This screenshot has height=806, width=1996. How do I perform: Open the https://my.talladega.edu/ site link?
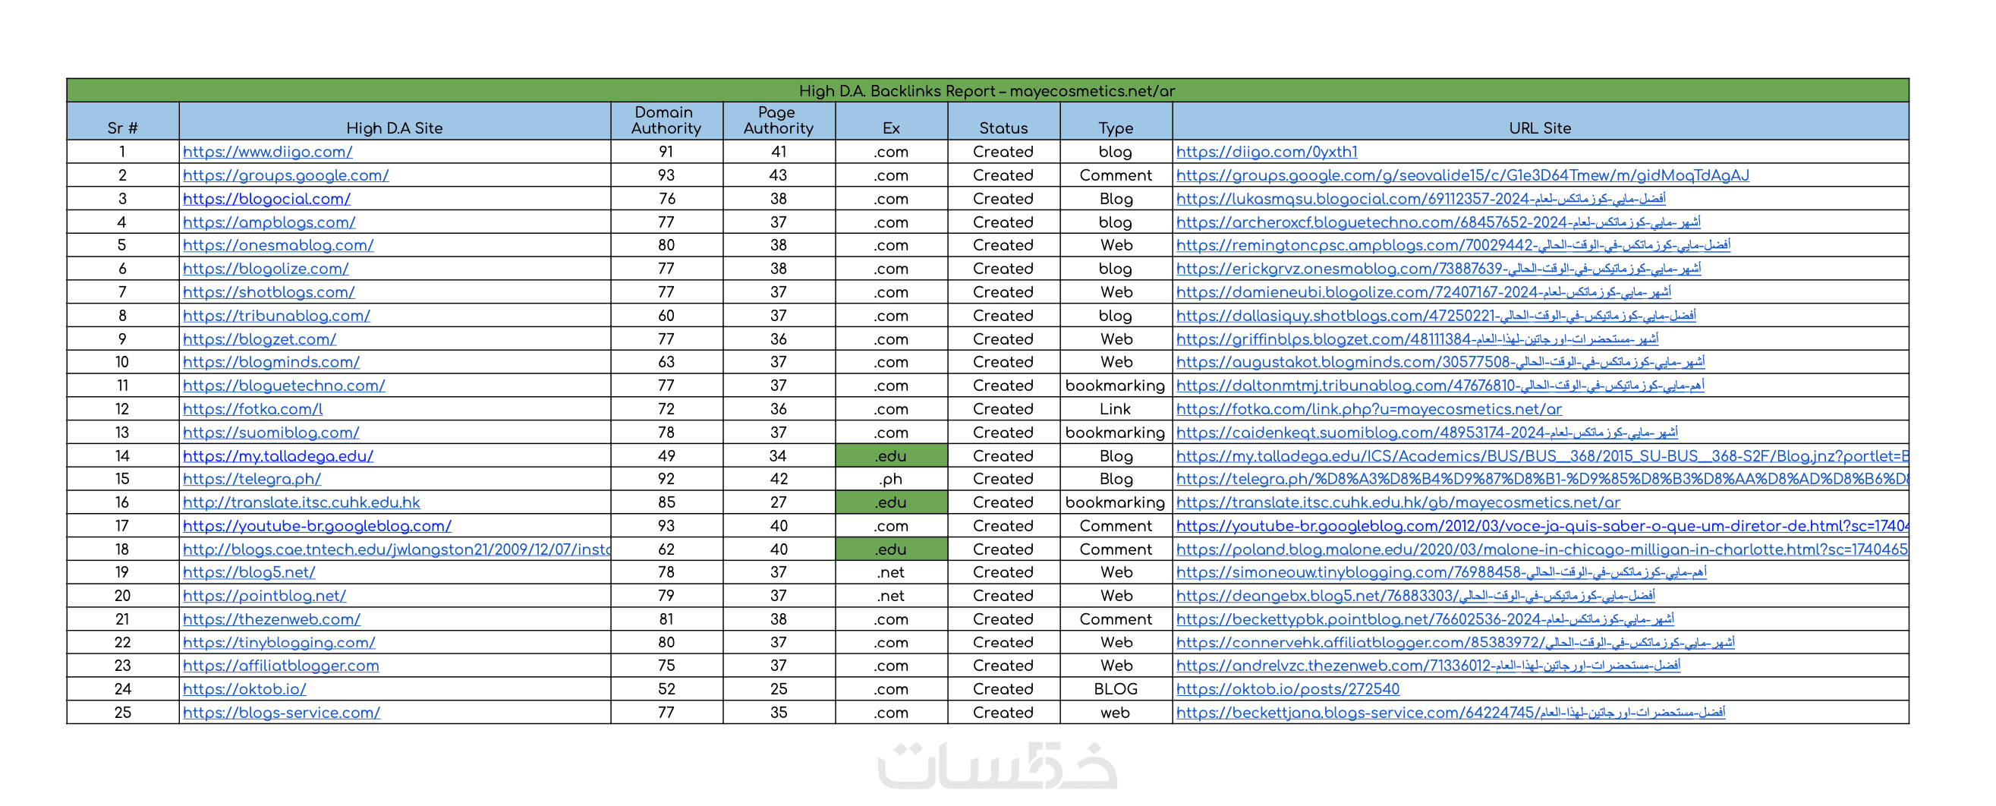pos(279,455)
